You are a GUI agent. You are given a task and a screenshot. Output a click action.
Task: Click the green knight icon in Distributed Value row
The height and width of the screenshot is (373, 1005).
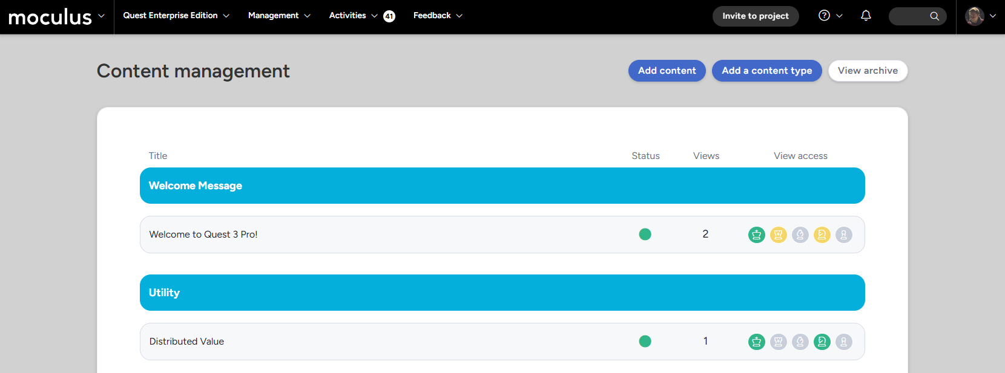coord(822,342)
